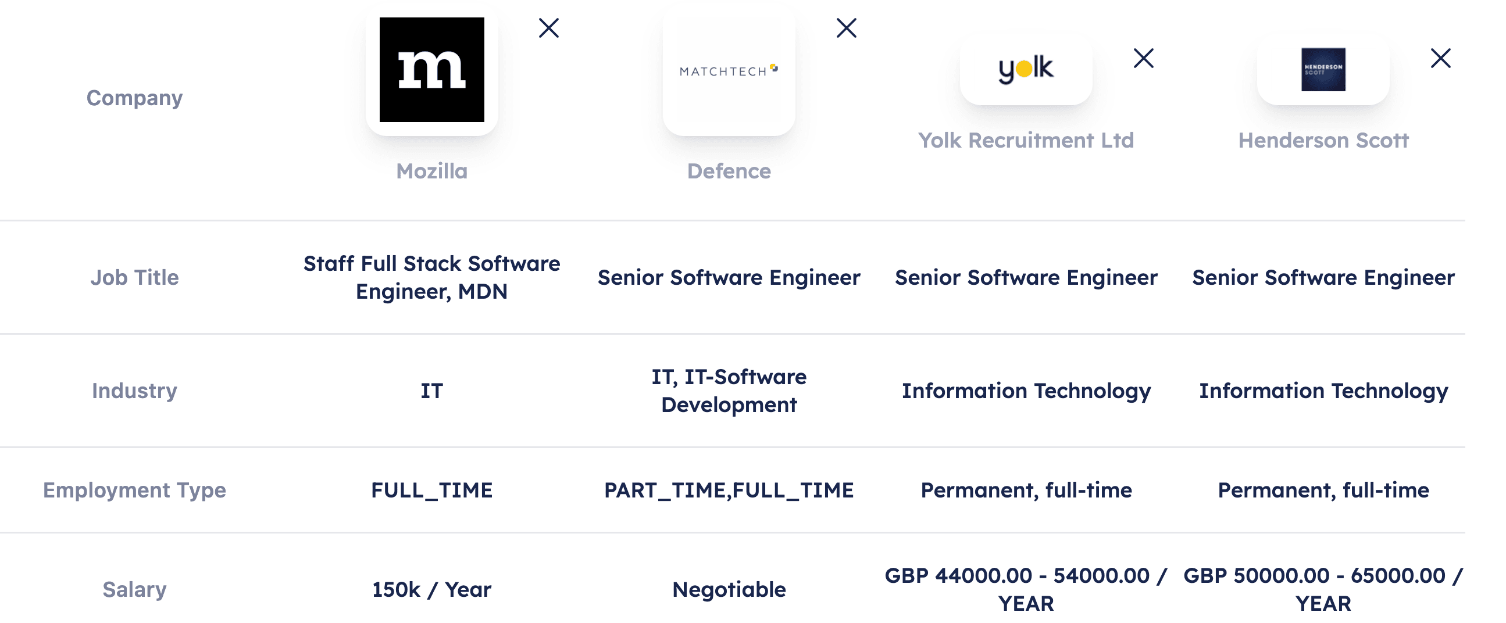Image resolution: width=1506 pixels, height=623 pixels.
Task: Remove Matchtech Defence from the comparison
Action: pos(846,27)
